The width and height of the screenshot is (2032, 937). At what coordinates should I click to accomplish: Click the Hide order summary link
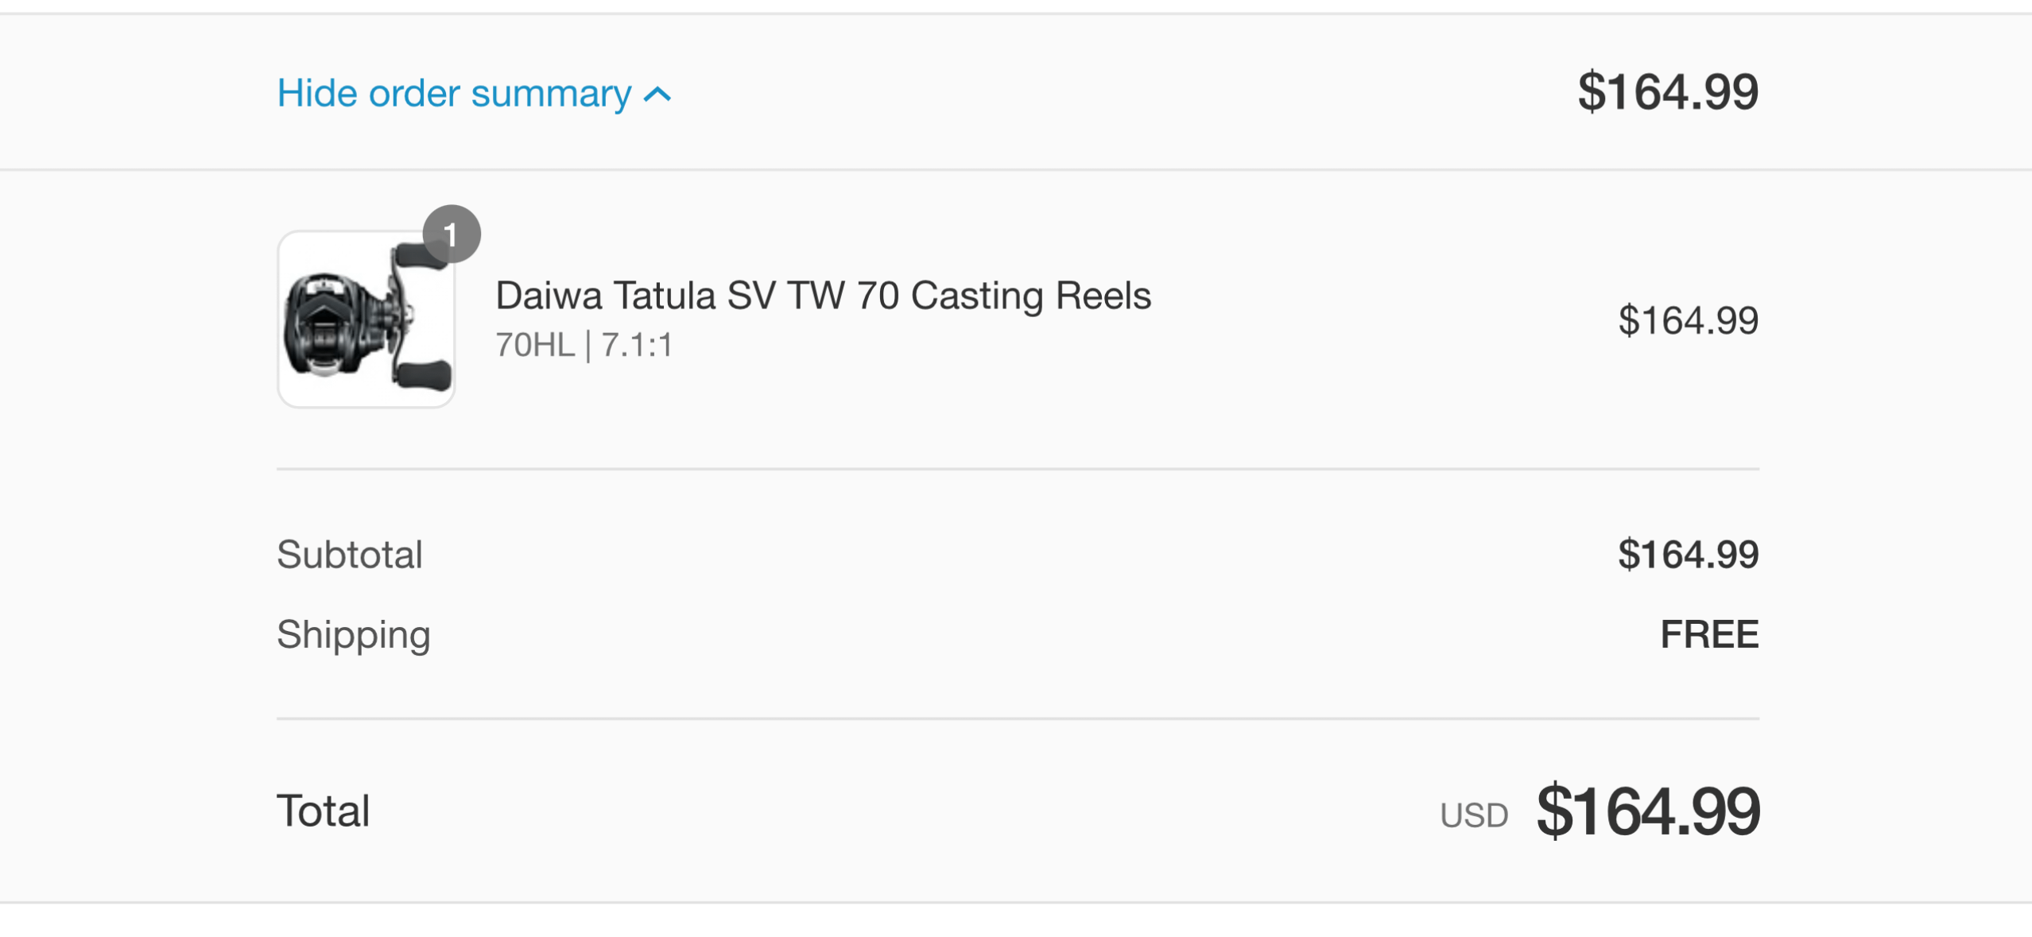coord(453,93)
